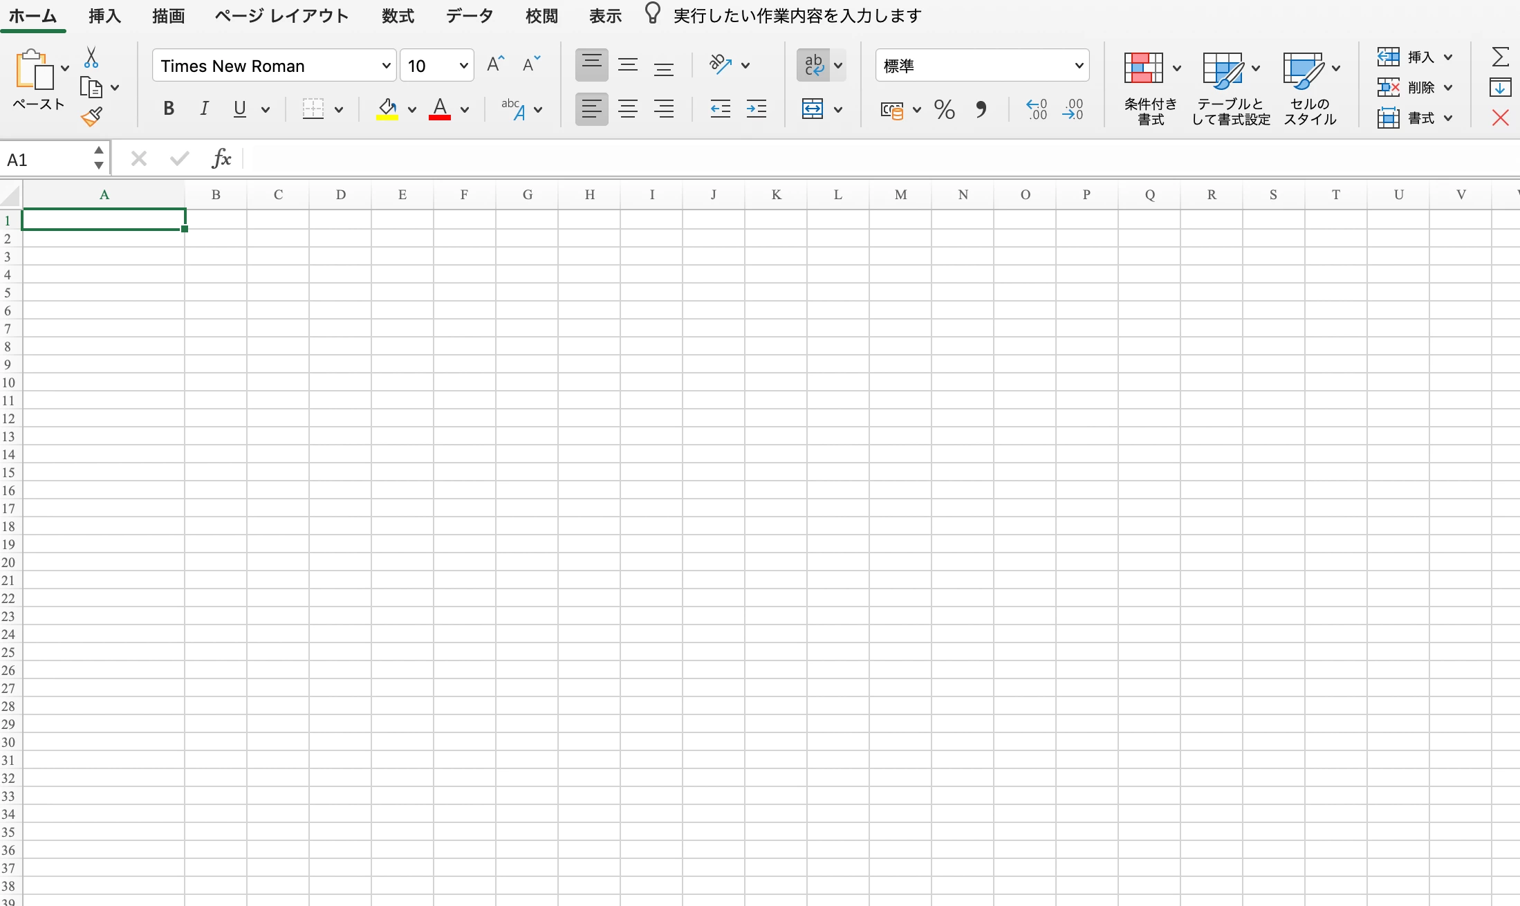The image size is (1520, 906).
Task: Toggle wrap text button
Action: tap(814, 65)
